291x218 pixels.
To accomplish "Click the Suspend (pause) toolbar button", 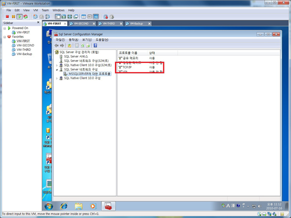I will (14, 16).
